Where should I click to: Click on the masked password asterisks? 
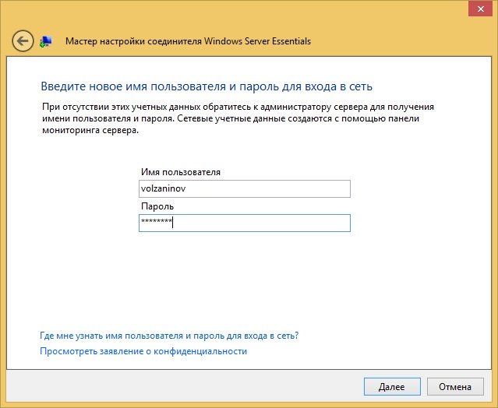(157, 221)
